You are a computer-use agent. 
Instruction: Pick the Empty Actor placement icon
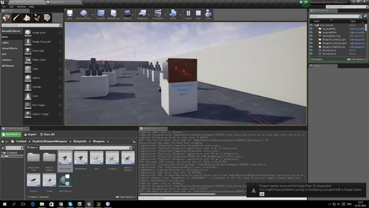tap(28, 33)
